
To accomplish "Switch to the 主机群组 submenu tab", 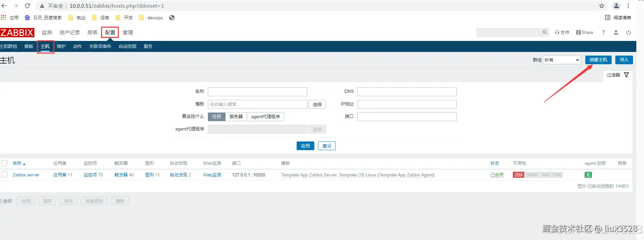I will 8,46.
